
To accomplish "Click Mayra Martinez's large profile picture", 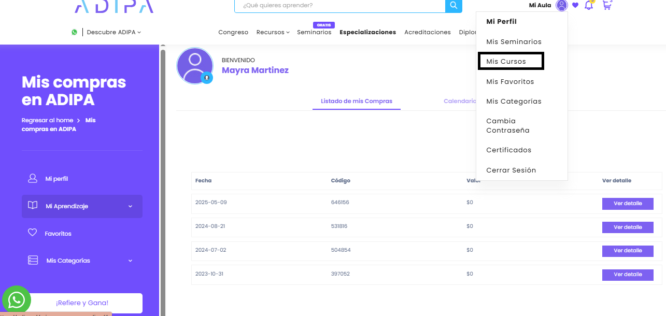I will point(195,66).
